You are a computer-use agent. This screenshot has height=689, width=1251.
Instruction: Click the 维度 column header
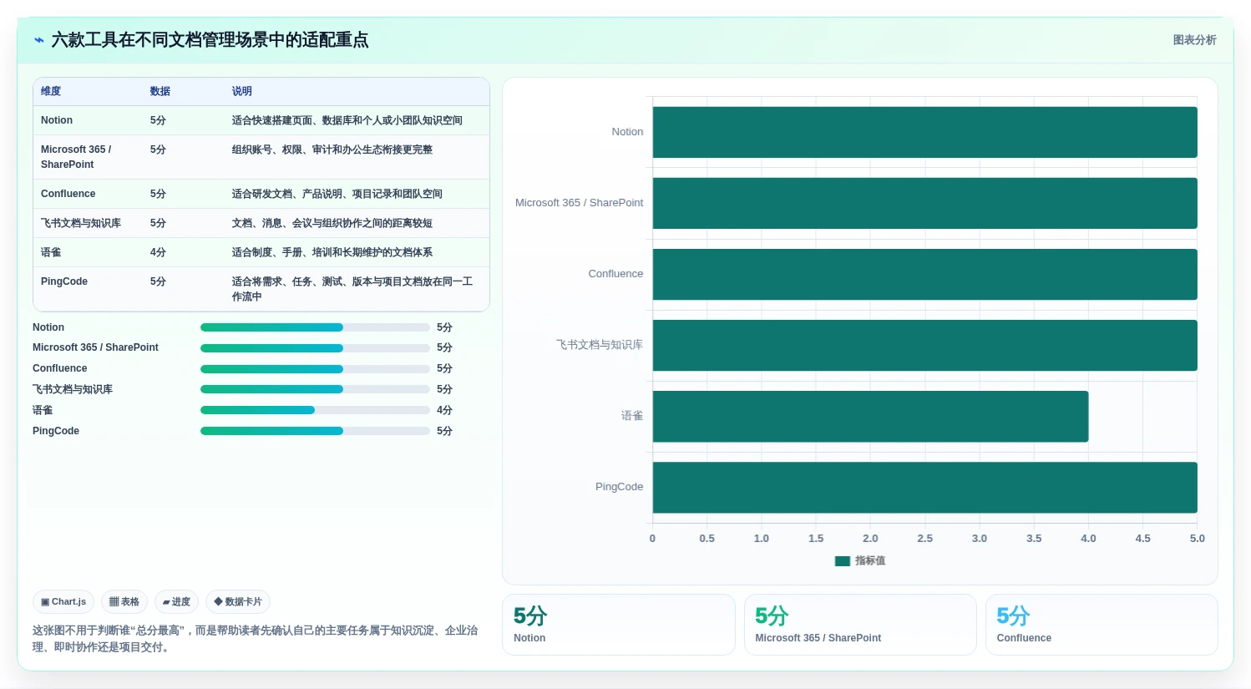point(51,91)
